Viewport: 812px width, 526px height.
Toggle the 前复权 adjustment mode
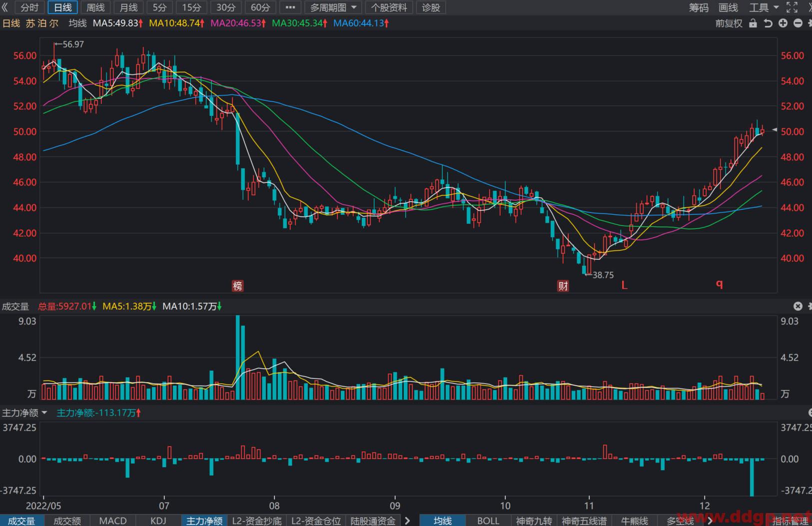(x=729, y=23)
